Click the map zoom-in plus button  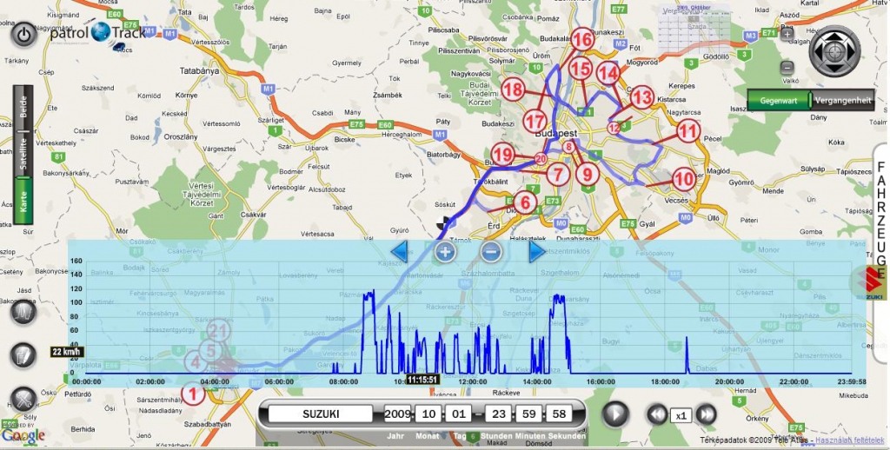click(x=787, y=35)
